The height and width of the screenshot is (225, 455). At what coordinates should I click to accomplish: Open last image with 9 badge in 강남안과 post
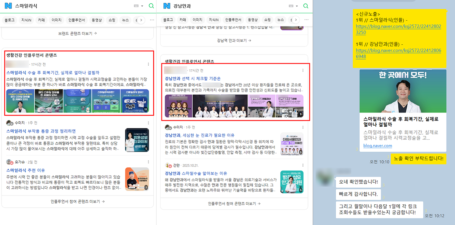click(x=289, y=106)
